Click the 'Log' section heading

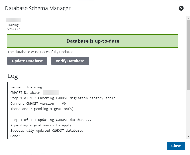click(x=13, y=76)
